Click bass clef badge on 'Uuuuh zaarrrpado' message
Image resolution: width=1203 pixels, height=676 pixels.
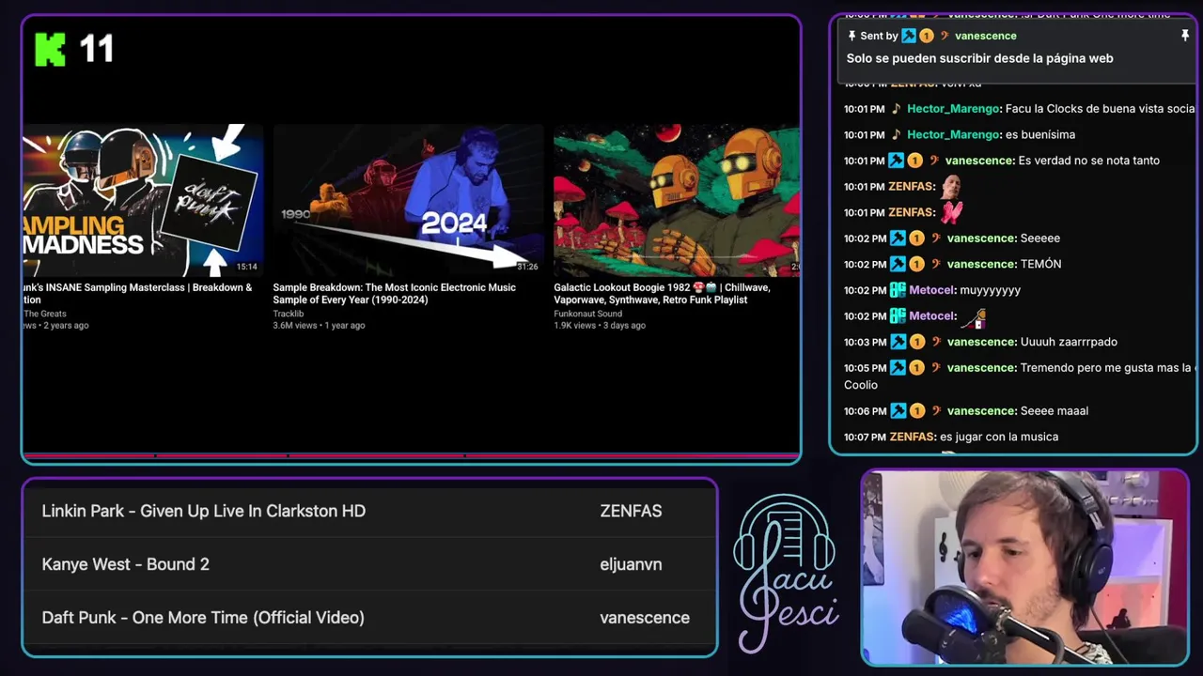point(936,342)
